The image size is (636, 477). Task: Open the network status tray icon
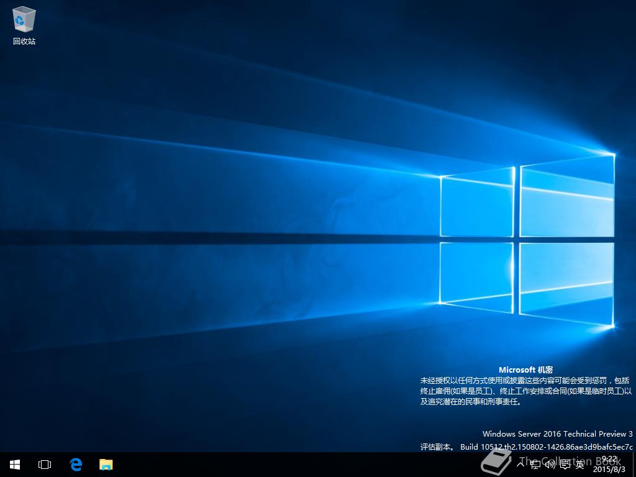point(535,464)
